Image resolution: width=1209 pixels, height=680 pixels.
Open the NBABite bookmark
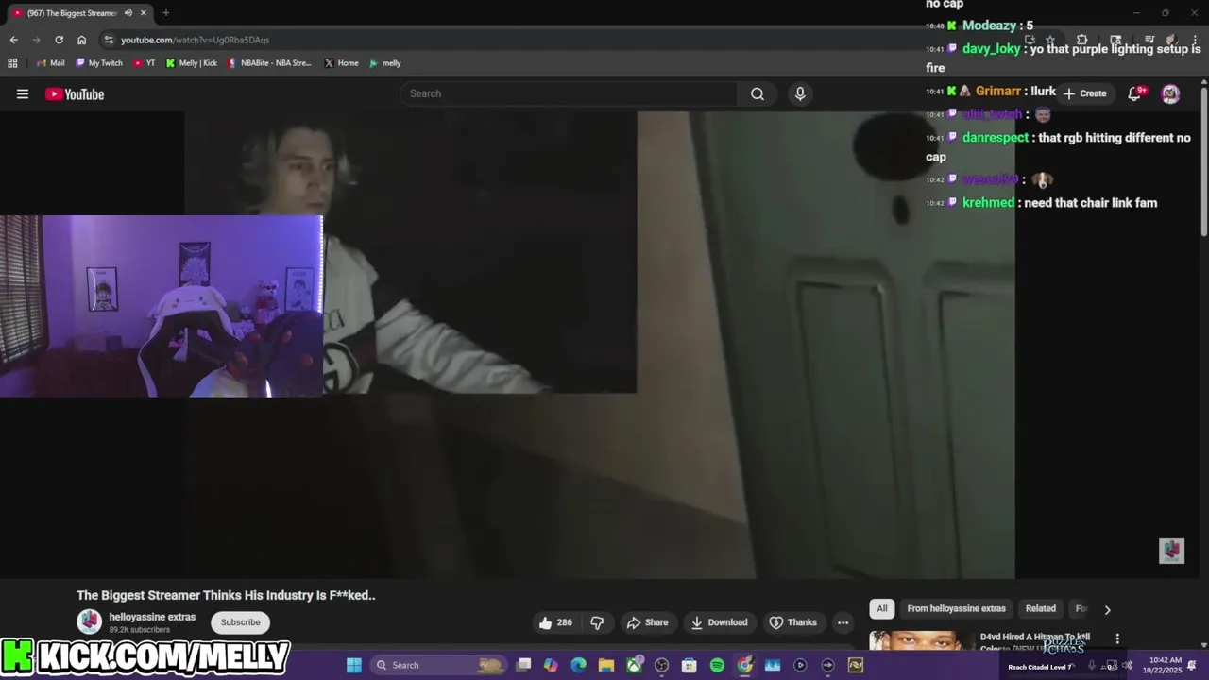(269, 63)
